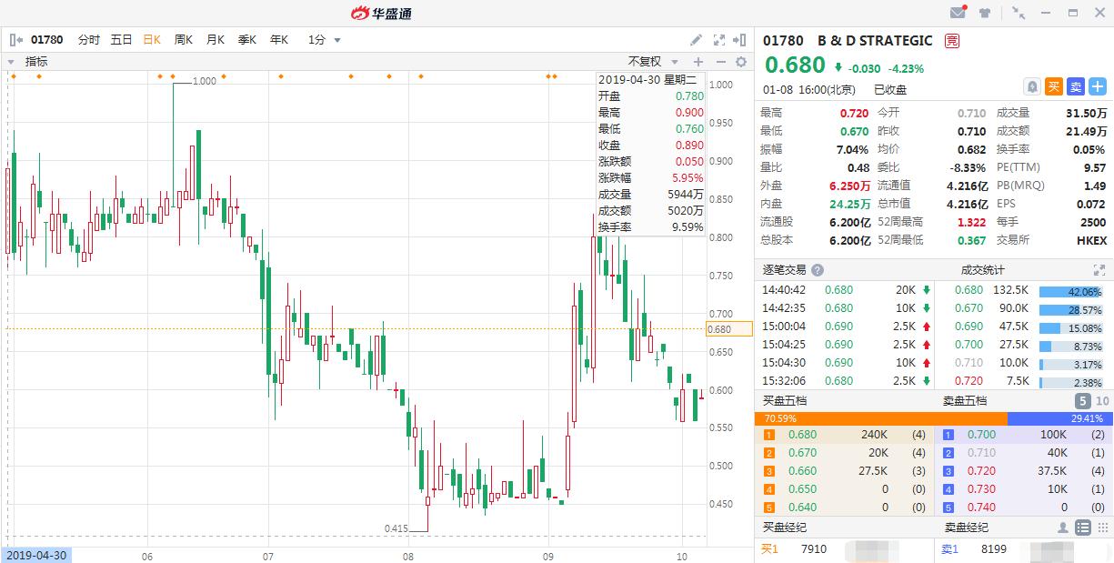Screen dimensions: 1114x563
Task: Switch order book to 10-level display
Action: pyautogui.click(x=1102, y=400)
